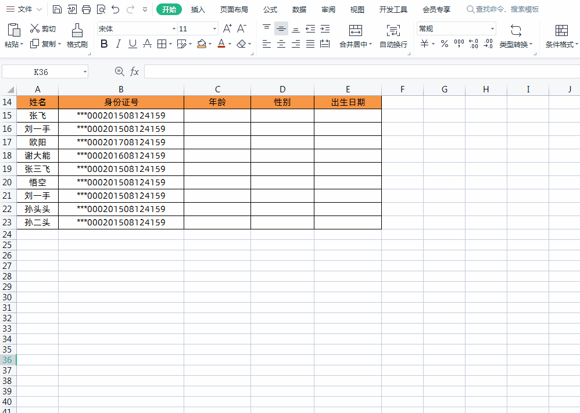Apply strikethrough-style A font effect icon
Viewport: 580px width, 413px height.
point(147,44)
